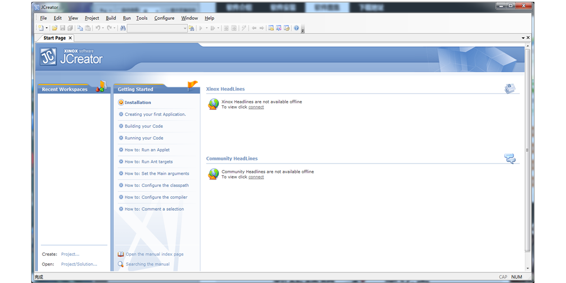Close the Start Page tab
Viewport: 566px width, 283px height.
[70, 38]
